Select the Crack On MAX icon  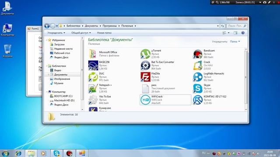click(197, 65)
